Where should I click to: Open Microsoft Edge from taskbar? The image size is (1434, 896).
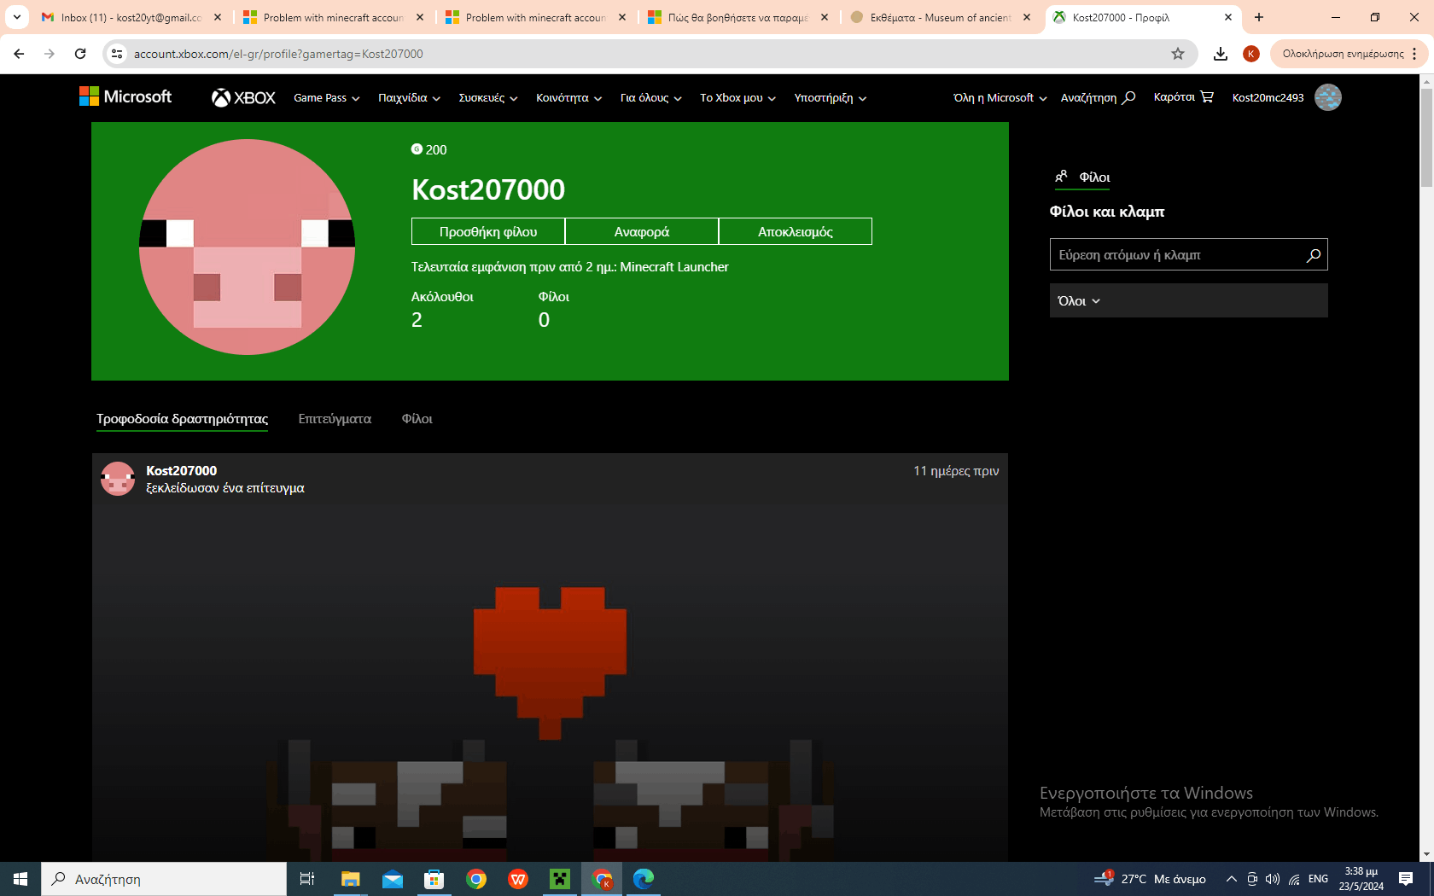coord(644,879)
